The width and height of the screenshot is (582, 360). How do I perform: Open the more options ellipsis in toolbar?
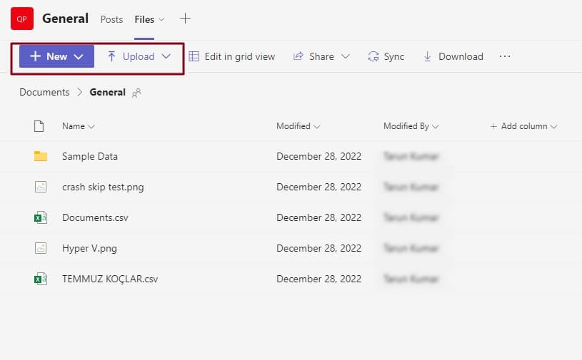point(505,56)
